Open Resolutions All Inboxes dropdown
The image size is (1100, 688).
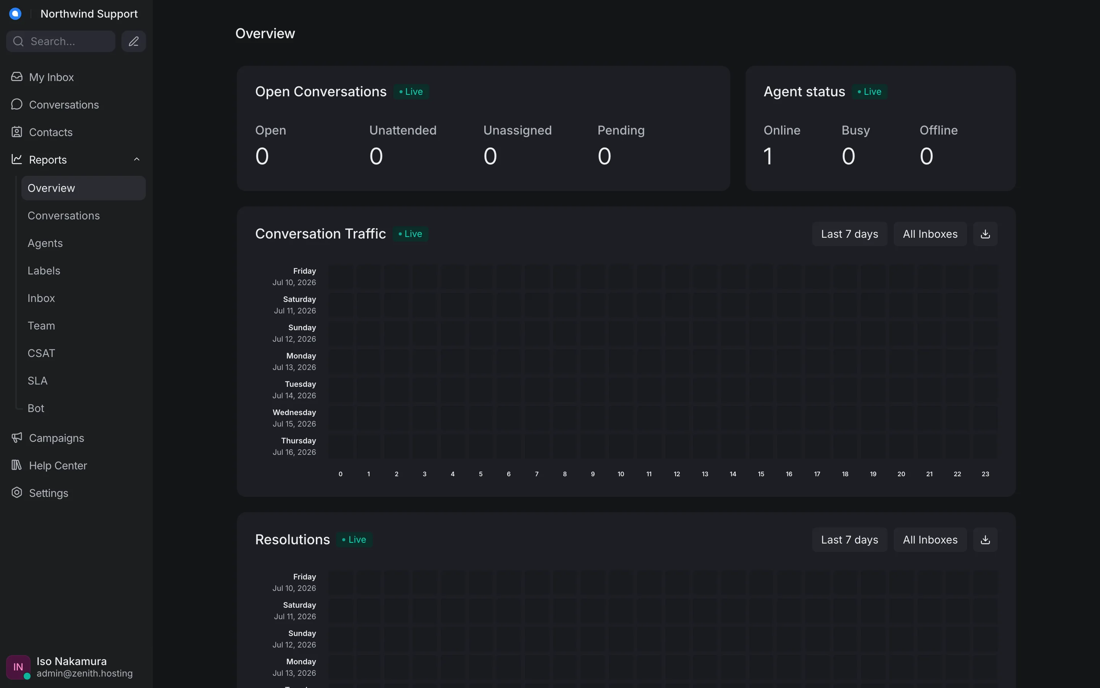point(930,540)
